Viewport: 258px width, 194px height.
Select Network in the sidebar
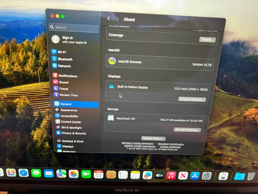pos(61,66)
